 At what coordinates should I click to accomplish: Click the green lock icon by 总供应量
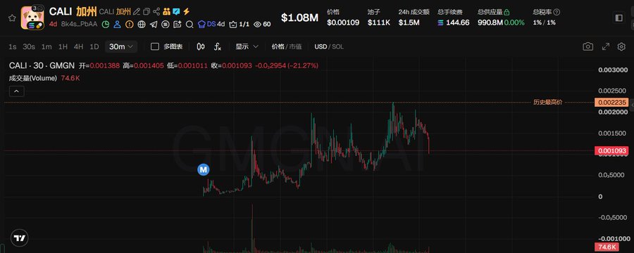[x=506, y=12]
